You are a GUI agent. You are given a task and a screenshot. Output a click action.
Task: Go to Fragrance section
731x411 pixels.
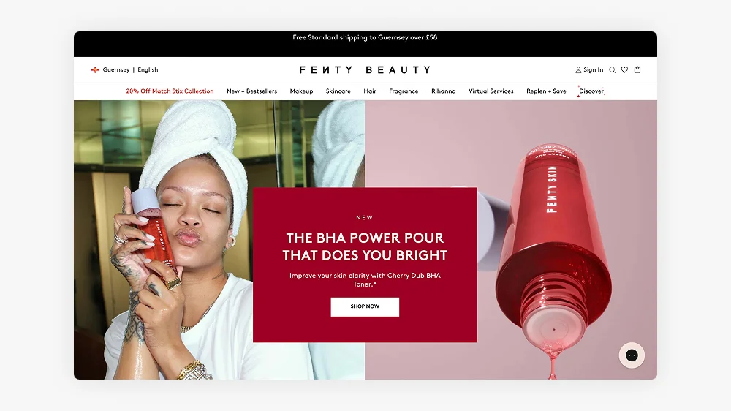pyautogui.click(x=404, y=91)
